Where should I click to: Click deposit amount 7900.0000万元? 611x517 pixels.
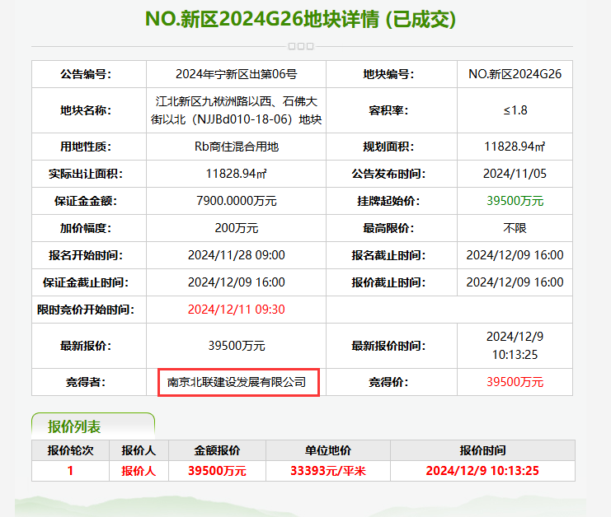tap(236, 201)
